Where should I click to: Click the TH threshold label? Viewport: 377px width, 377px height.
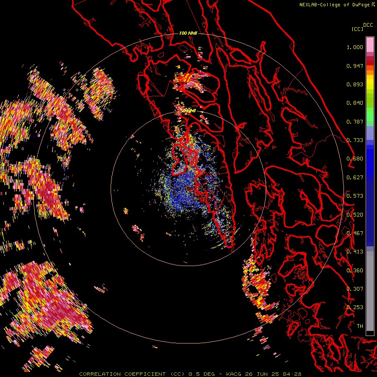[360, 326]
